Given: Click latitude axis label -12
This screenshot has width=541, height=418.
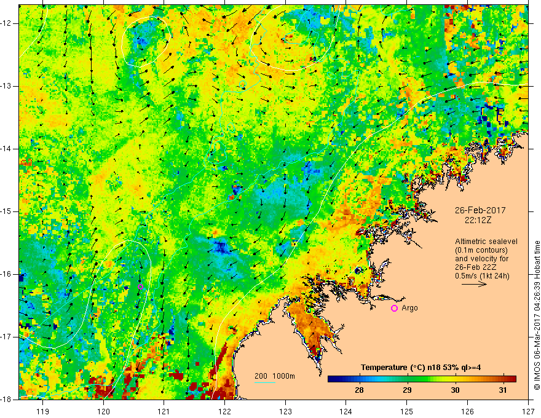Looking at the screenshot, I should point(7,23).
